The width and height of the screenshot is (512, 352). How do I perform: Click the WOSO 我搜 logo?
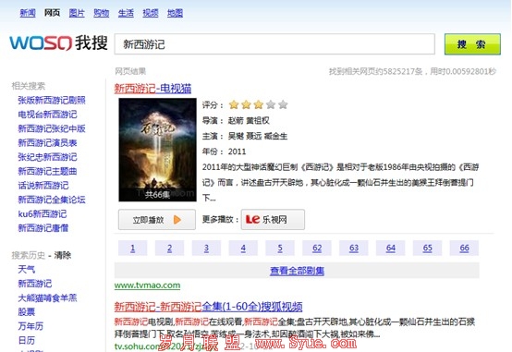point(58,42)
